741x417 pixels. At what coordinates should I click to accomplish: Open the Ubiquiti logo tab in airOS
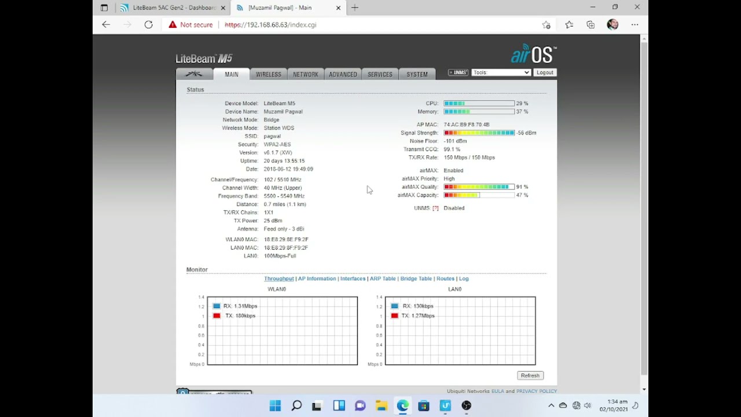(194, 74)
